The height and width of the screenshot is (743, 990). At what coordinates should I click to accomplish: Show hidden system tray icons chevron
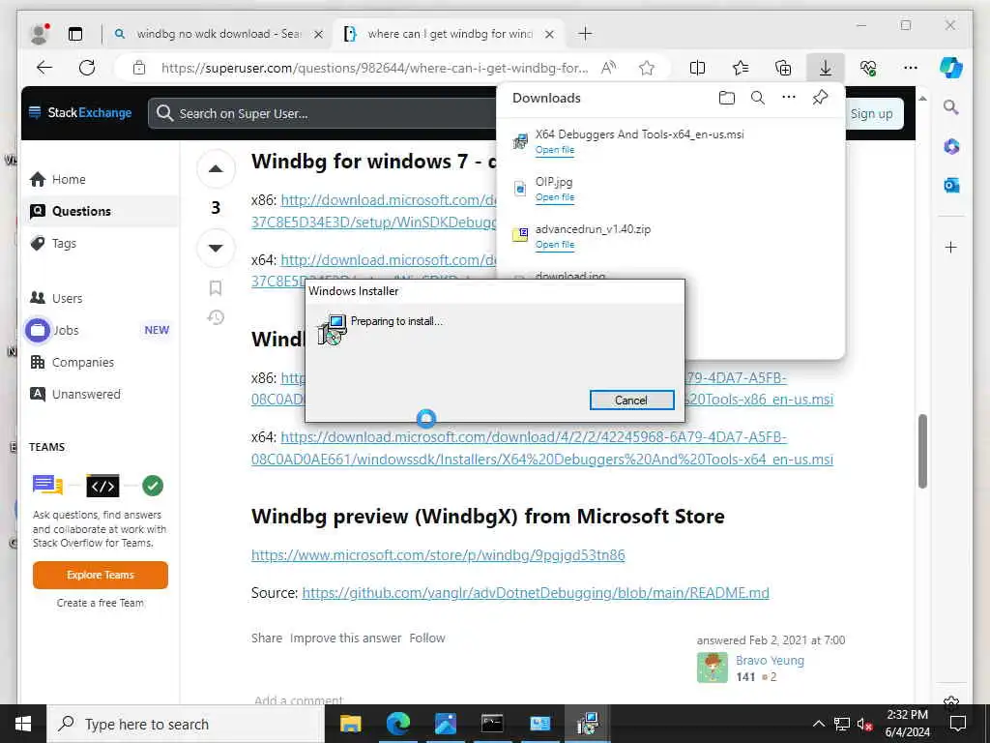(818, 724)
